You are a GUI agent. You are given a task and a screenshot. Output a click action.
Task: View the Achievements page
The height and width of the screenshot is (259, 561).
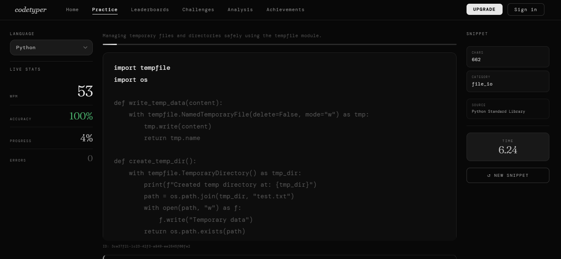pyautogui.click(x=285, y=10)
